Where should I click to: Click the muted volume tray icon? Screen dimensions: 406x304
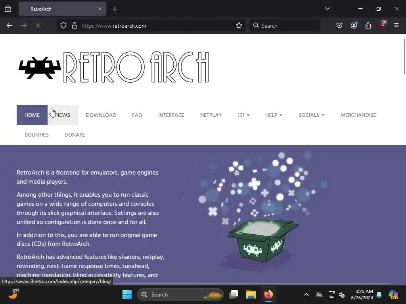click(342, 294)
